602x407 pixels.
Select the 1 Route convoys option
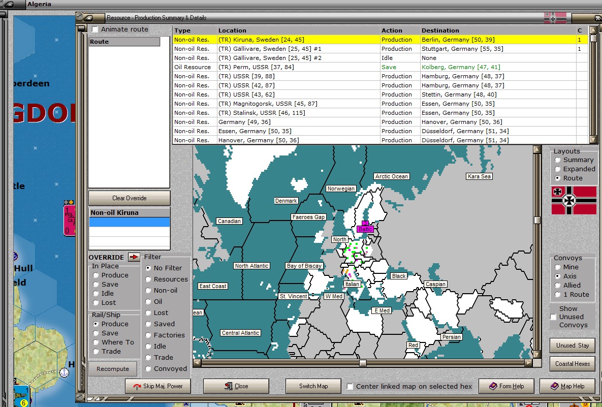[557, 295]
